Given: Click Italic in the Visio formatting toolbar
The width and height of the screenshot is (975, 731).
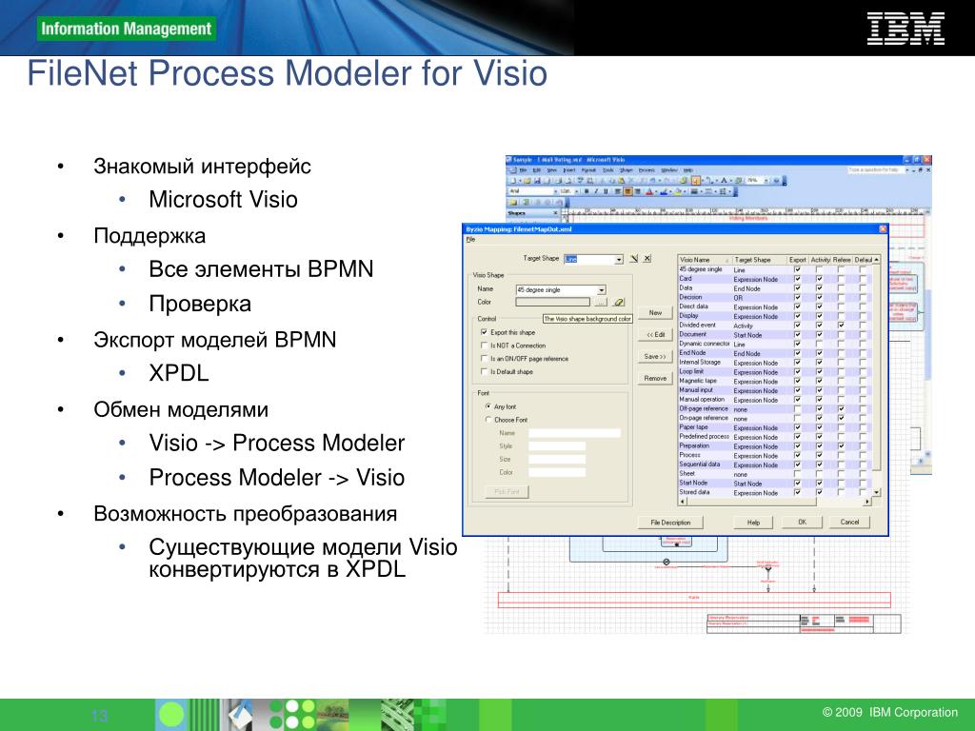Looking at the screenshot, I should click(596, 191).
